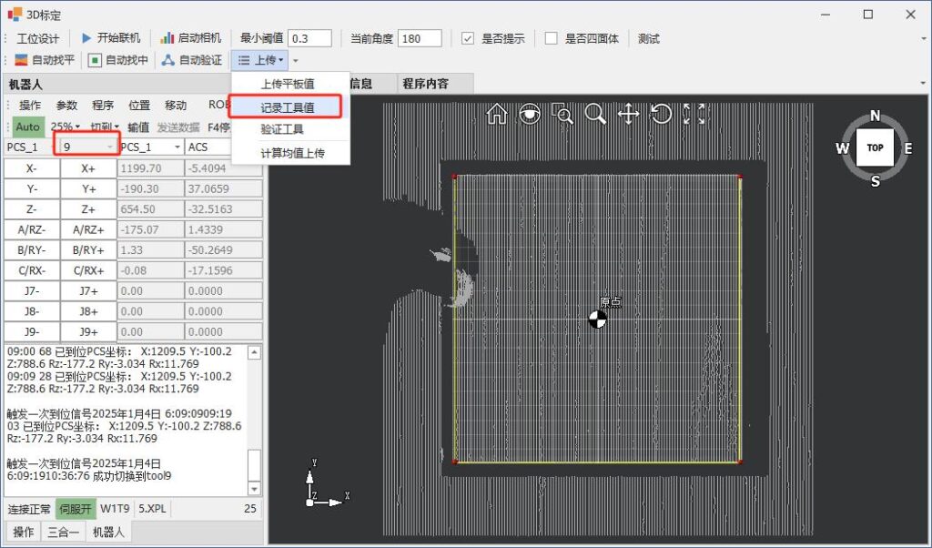Screen dimensions: 932x548
Task: Click the 开始联机 button
Action: (111, 38)
